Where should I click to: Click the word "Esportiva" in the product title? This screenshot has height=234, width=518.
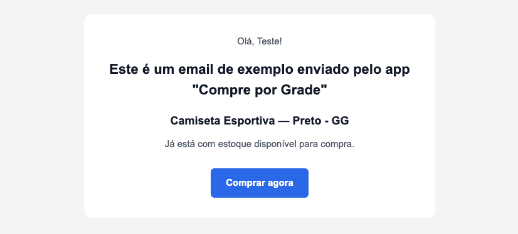coord(249,121)
